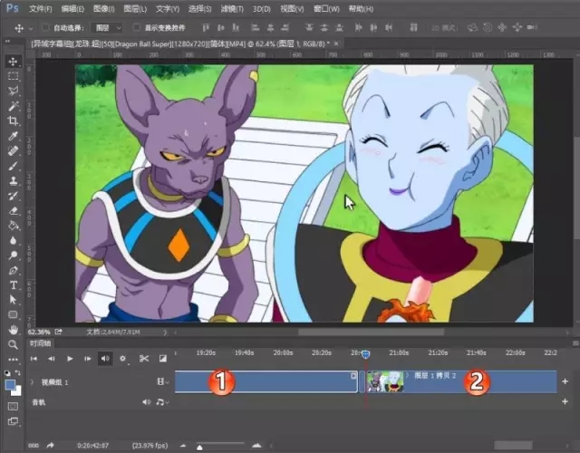Screen dimensions: 580x453
Task: Select the Path Selection tool
Action: [13, 300]
